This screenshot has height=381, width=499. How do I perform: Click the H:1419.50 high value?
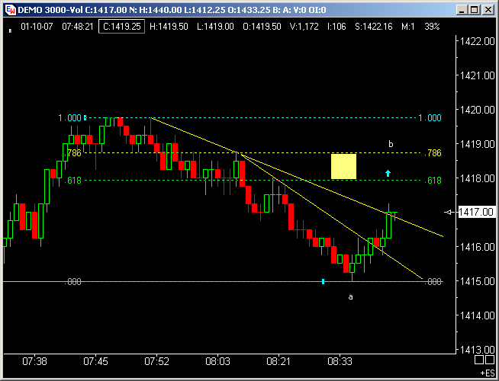[169, 27]
